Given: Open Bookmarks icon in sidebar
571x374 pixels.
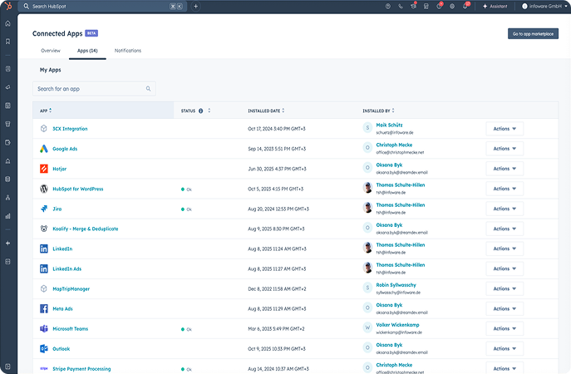Looking at the screenshot, I should pos(8,42).
